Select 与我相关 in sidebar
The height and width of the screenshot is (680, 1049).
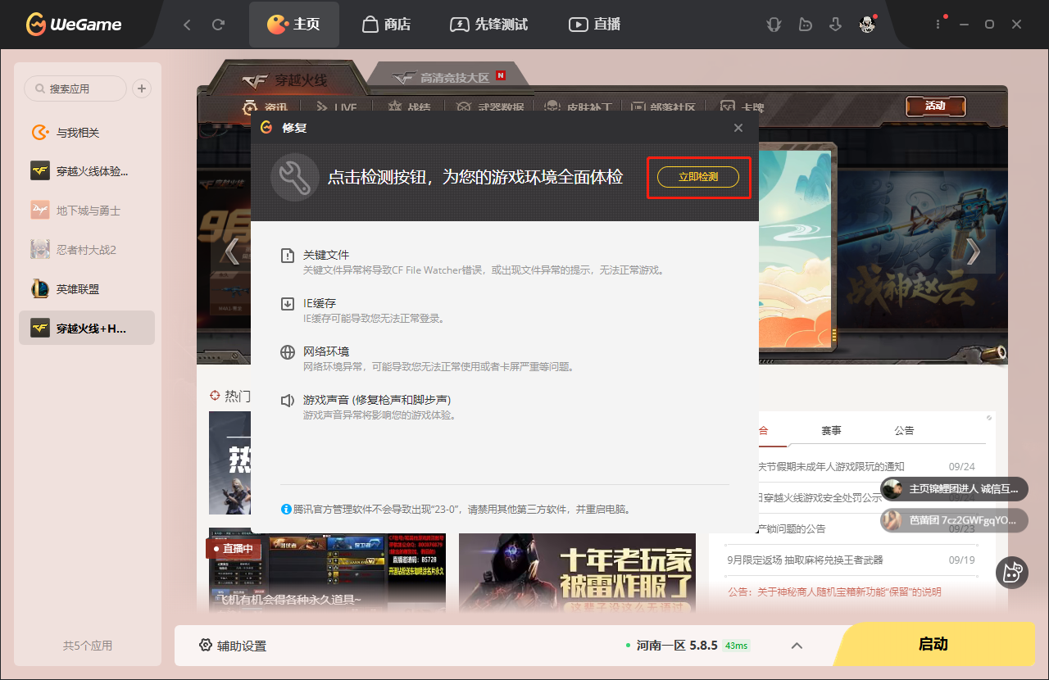87,133
